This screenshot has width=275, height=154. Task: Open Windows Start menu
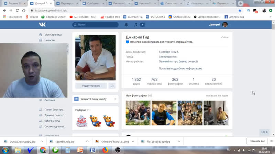[5, 150]
